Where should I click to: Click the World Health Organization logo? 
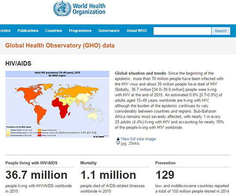pyautogui.click(x=79, y=9)
